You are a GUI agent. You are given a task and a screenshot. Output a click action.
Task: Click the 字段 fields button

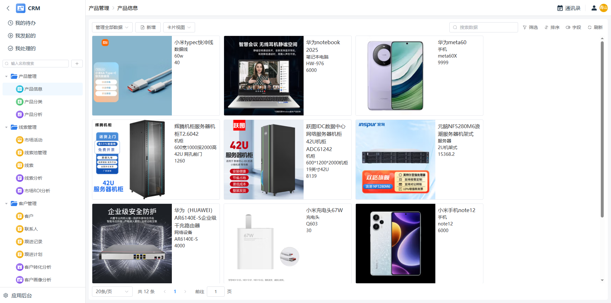coord(573,27)
